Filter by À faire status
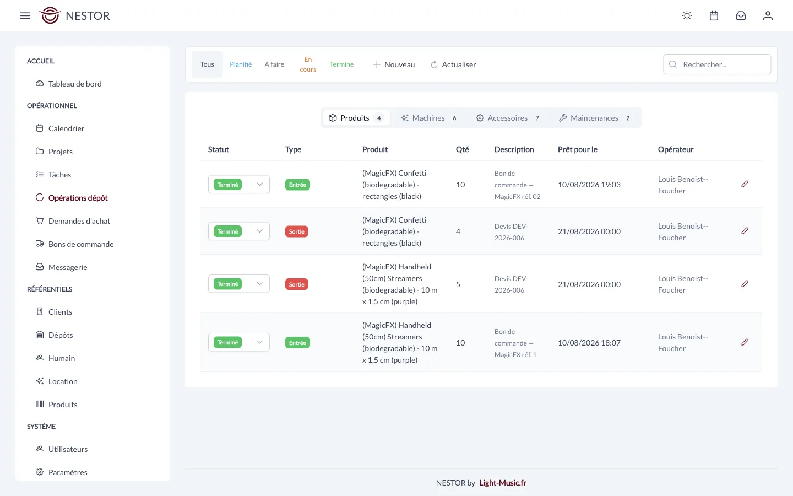This screenshot has width=793, height=496. [274, 64]
